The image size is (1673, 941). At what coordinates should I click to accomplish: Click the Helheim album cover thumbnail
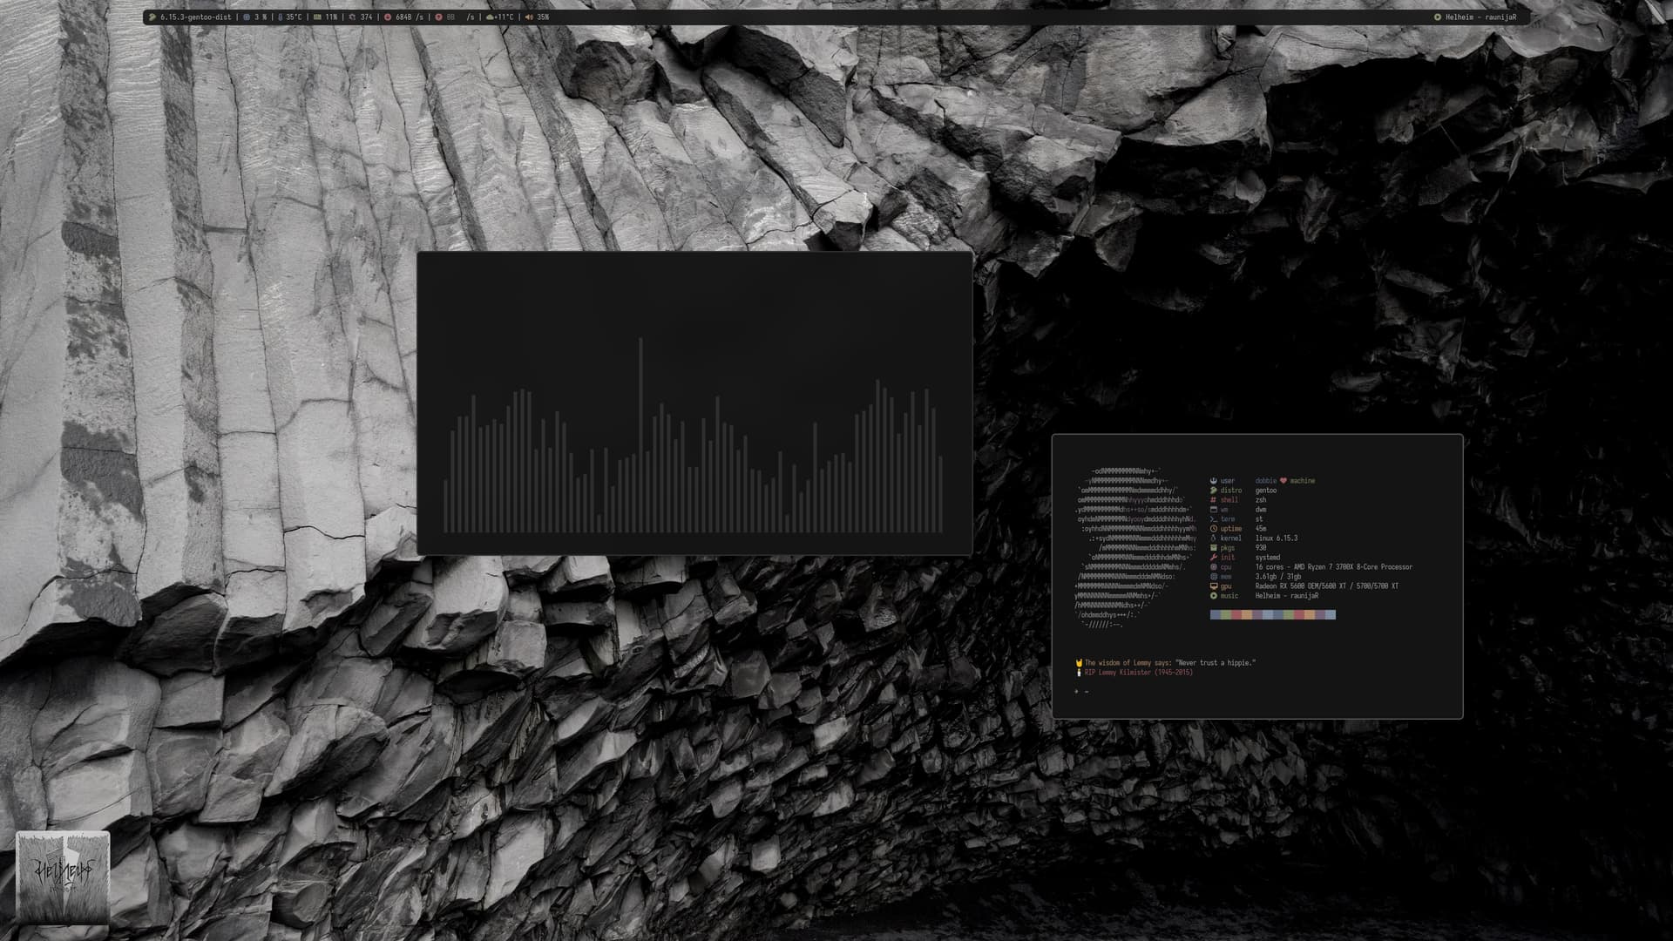point(63,877)
